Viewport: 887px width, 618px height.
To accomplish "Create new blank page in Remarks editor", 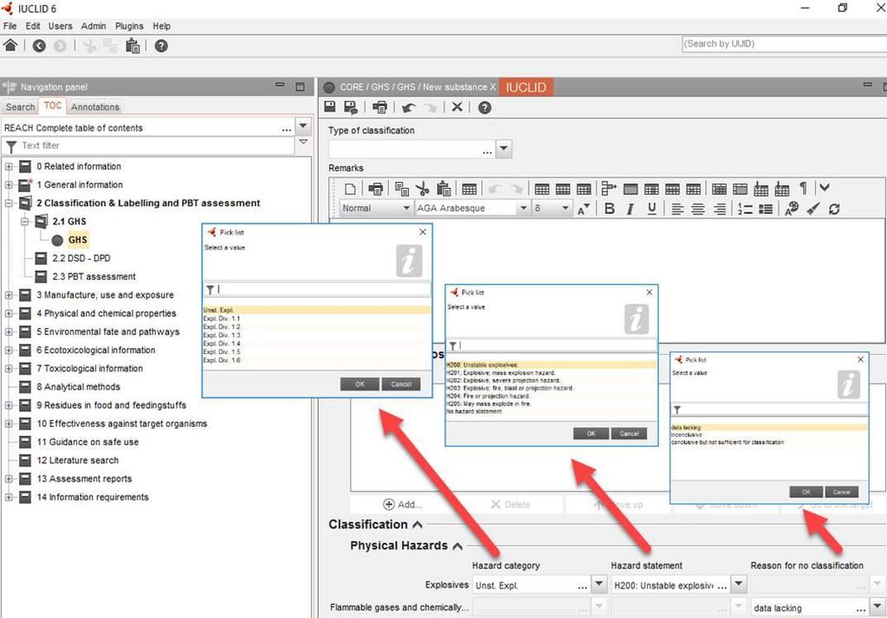I will tap(350, 189).
